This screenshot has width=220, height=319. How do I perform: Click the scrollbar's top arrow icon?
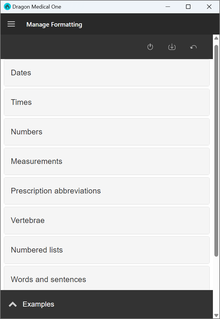click(x=216, y=38)
